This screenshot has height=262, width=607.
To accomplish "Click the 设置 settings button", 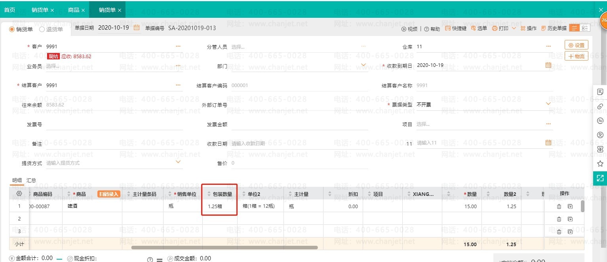I will click(x=577, y=45).
